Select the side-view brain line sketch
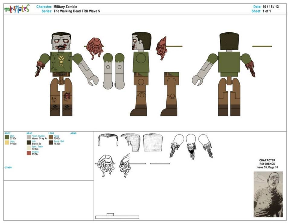The image size is (290, 224). [132, 165]
